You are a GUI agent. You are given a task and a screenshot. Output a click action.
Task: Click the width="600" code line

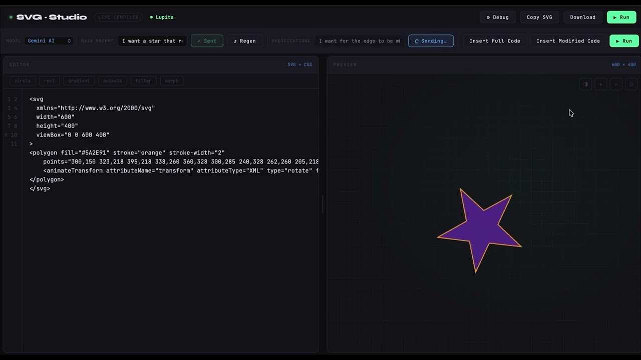55,117
